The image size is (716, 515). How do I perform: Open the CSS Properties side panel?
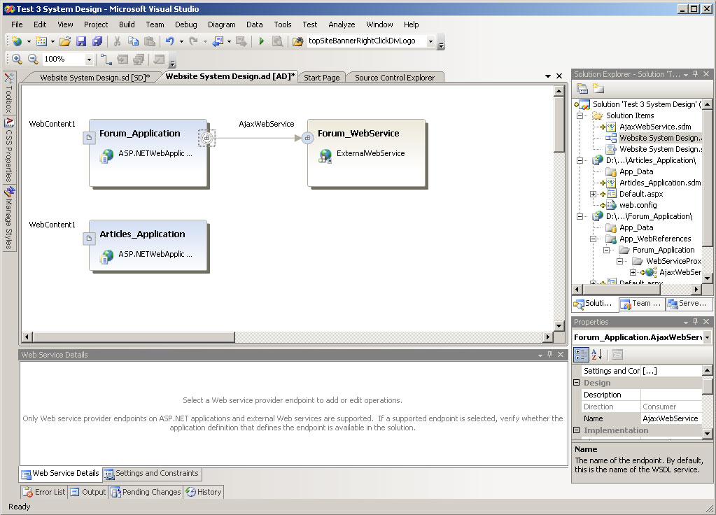pos(8,149)
